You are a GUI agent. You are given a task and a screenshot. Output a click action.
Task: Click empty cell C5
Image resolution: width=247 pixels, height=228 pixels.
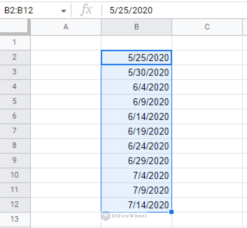(207, 102)
